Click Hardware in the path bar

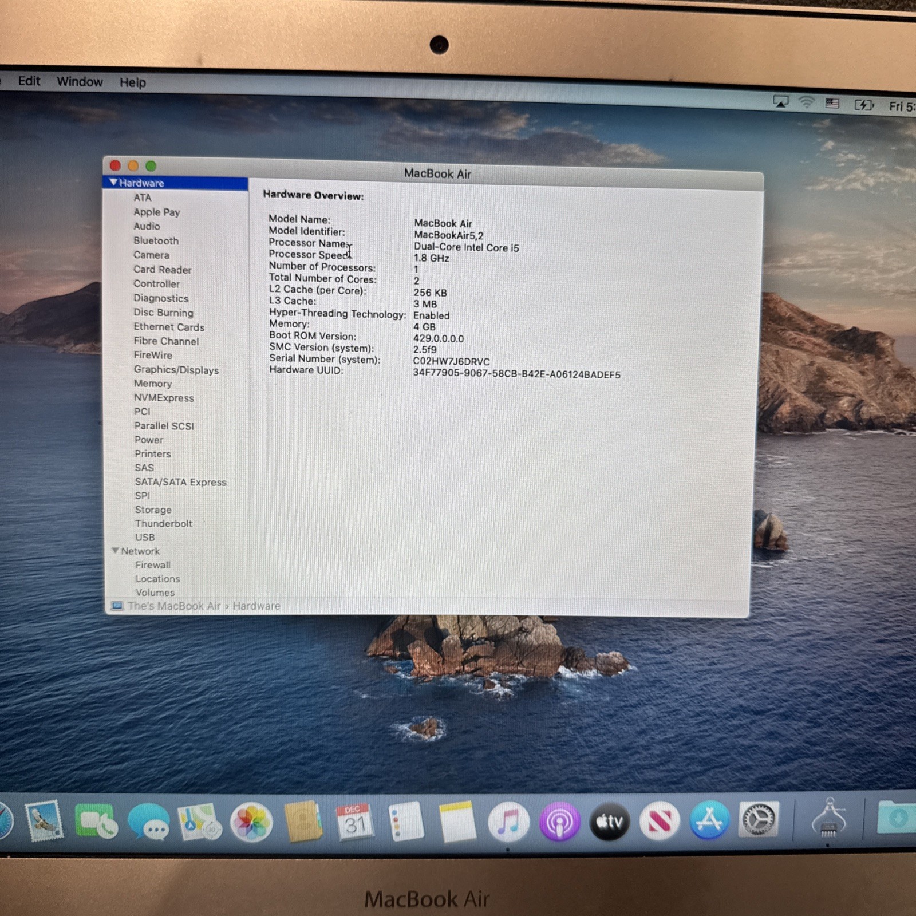(256, 606)
